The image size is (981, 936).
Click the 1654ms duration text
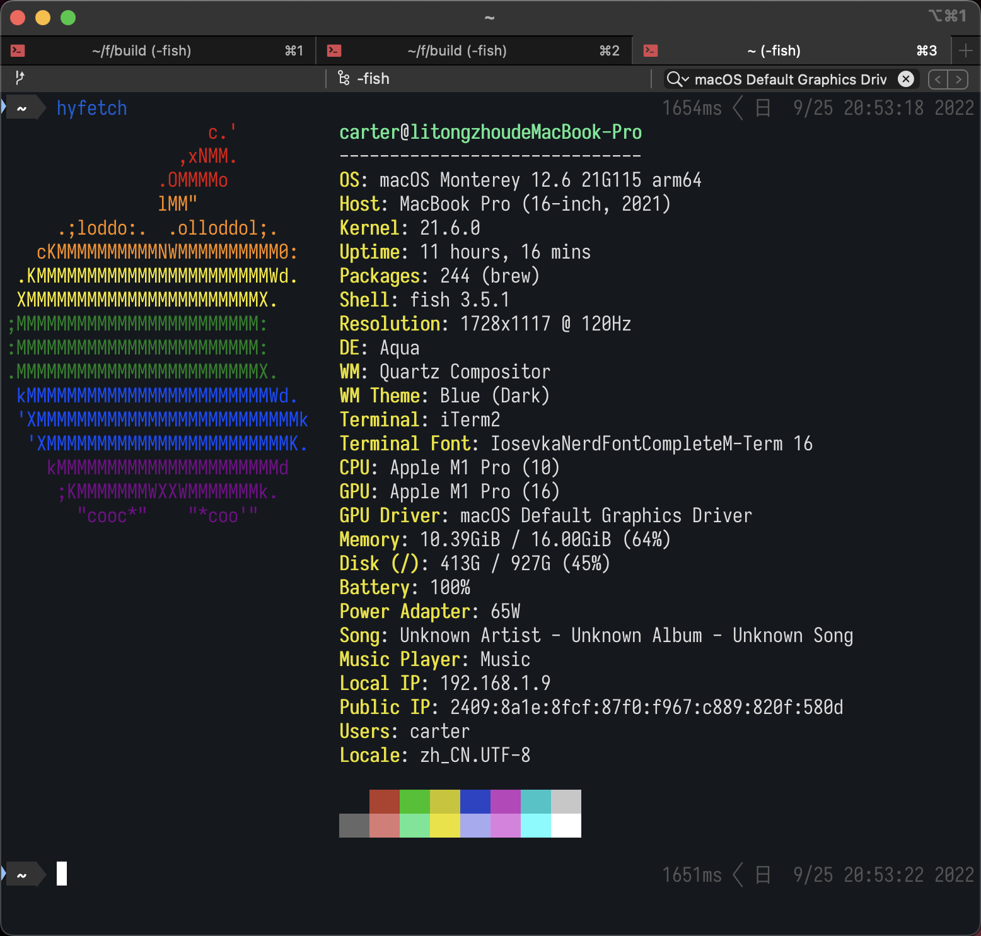(692, 108)
